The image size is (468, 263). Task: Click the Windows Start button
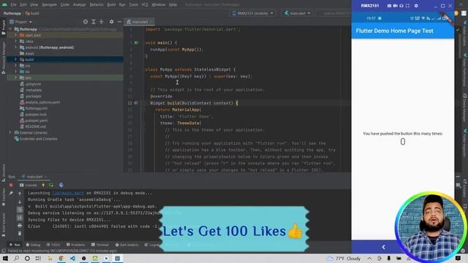coord(5,258)
